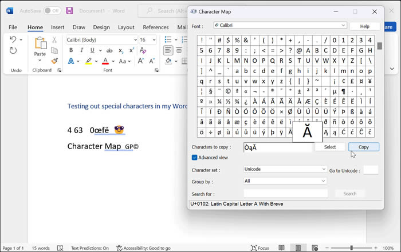Apply italic formatting

tap(81, 50)
